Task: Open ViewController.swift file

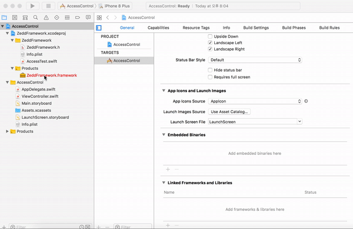Action: [40, 96]
